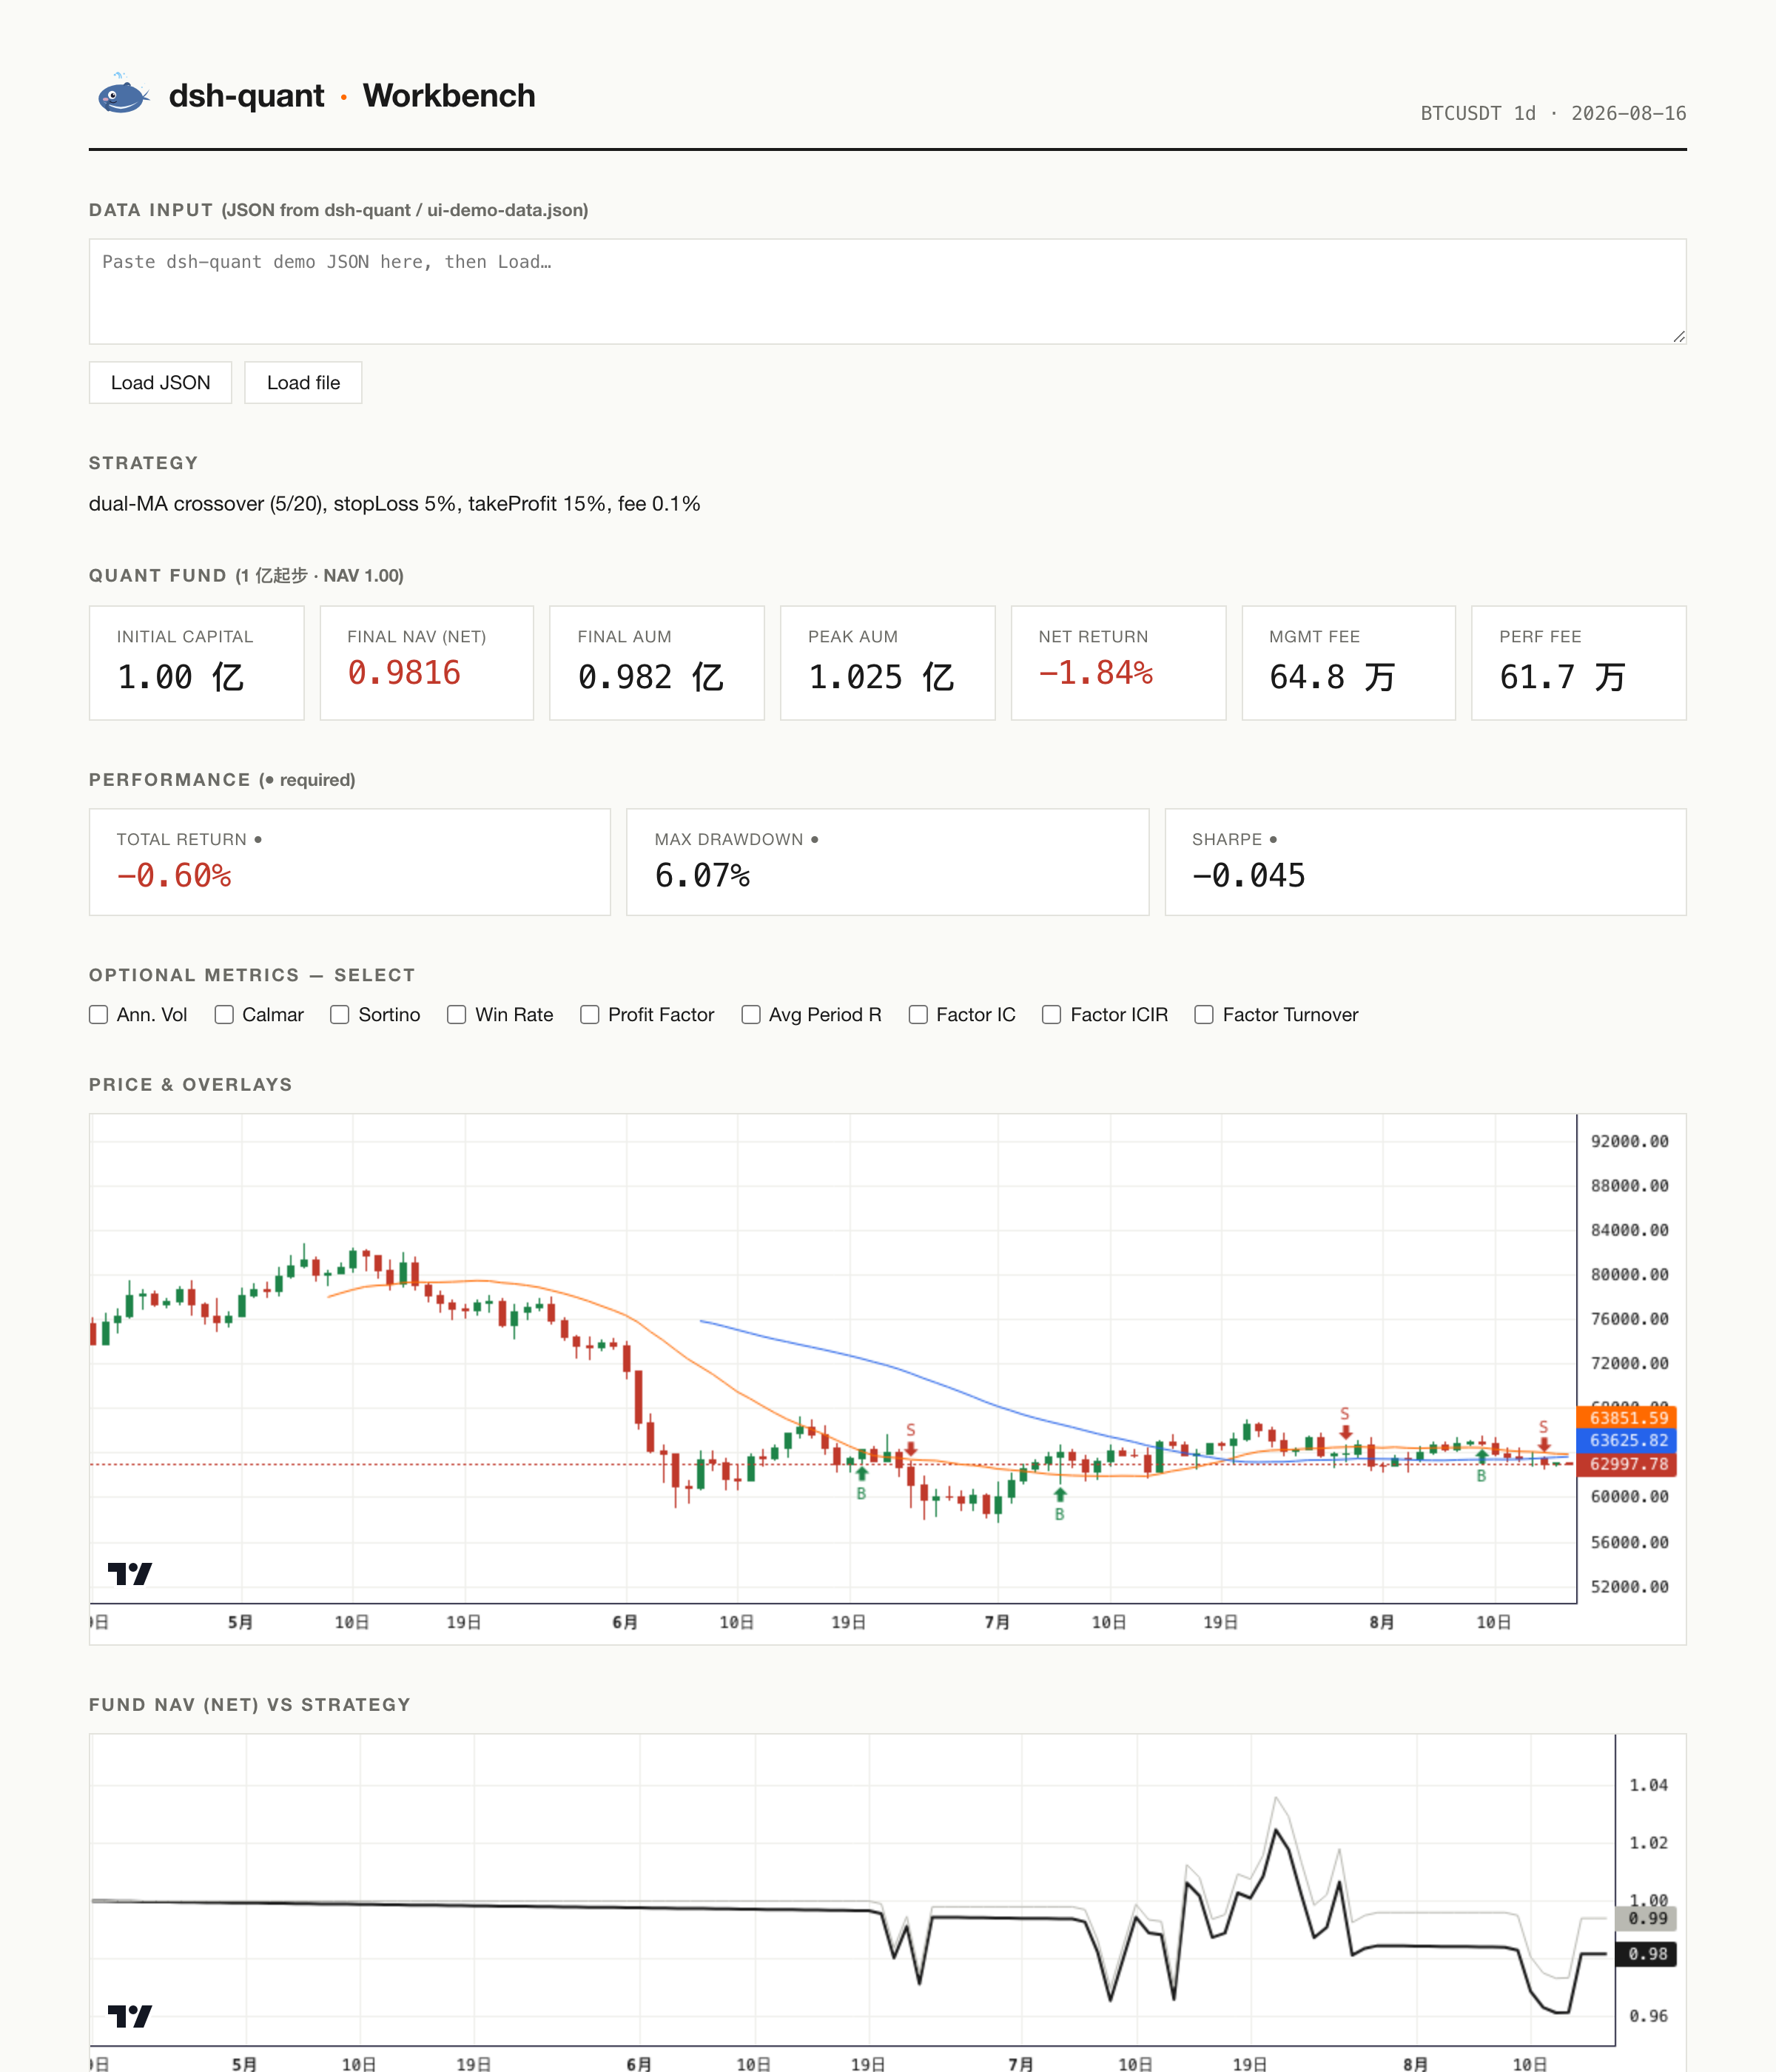Click the red 62997.78 price label
The height and width of the screenshot is (2072, 1776).
1628,1464
